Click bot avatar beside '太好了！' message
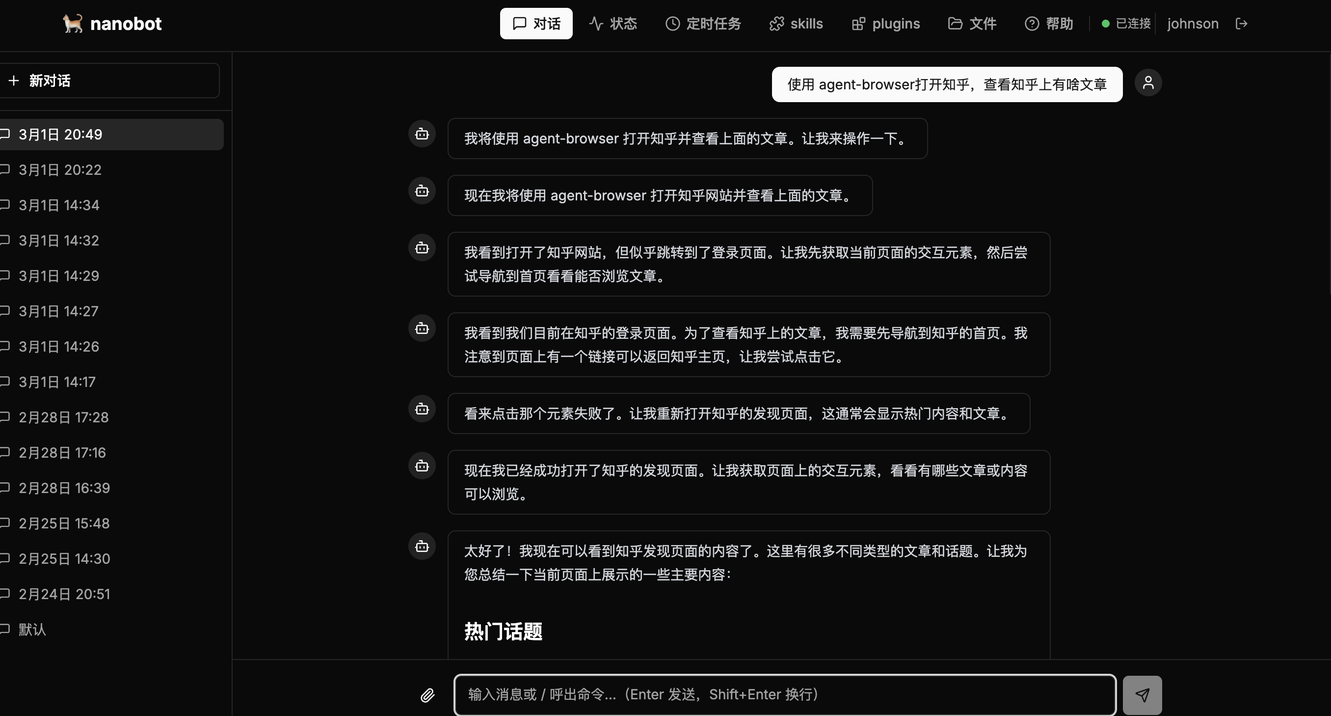 [422, 547]
